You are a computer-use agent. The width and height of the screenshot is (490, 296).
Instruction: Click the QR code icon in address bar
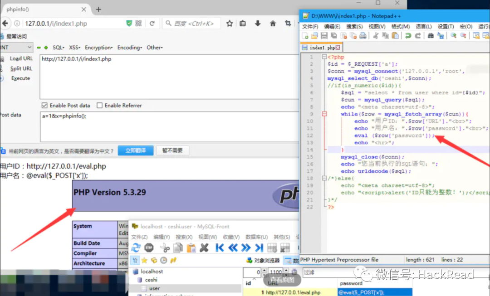tap(138, 24)
